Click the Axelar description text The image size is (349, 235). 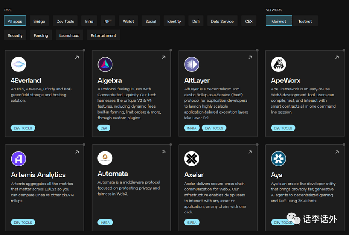pyautogui.click(x=215, y=198)
